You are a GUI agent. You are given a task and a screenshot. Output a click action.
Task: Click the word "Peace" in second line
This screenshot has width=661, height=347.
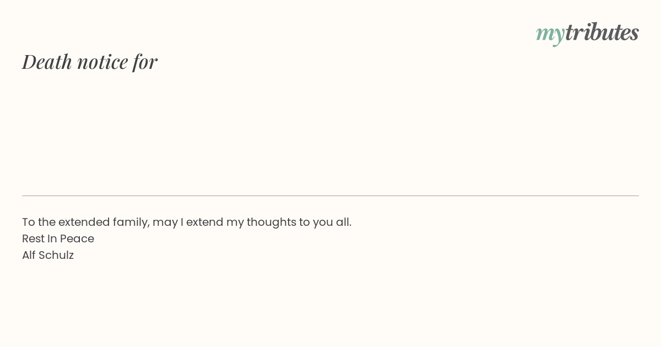click(77, 238)
